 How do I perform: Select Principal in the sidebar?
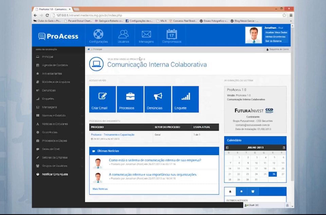pyautogui.click(x=58, y=57)
